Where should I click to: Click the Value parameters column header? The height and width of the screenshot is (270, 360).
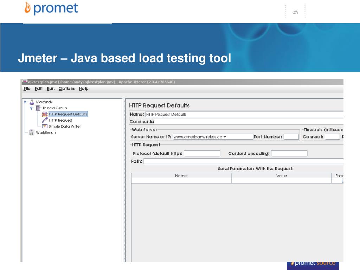click(282, 176)
